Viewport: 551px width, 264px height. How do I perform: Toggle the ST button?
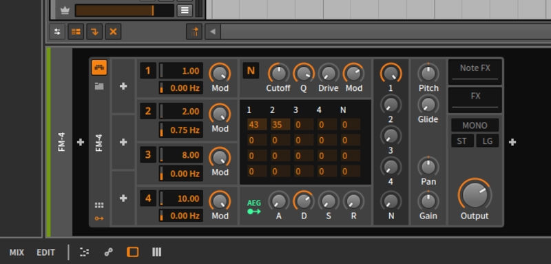pos(462,141)
